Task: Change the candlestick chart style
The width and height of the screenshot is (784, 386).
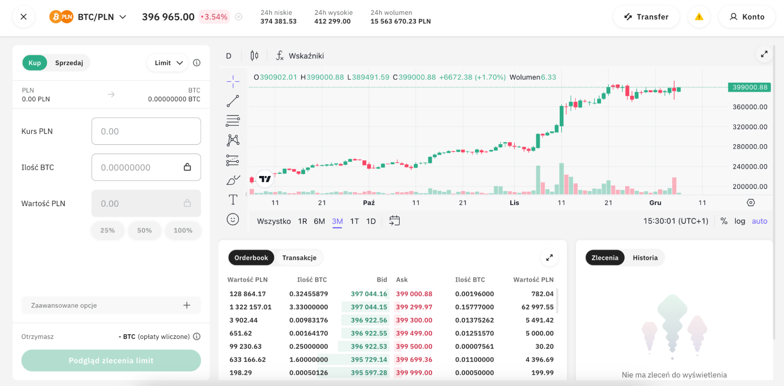Action: pyautogui.click(x=254, y=56)
